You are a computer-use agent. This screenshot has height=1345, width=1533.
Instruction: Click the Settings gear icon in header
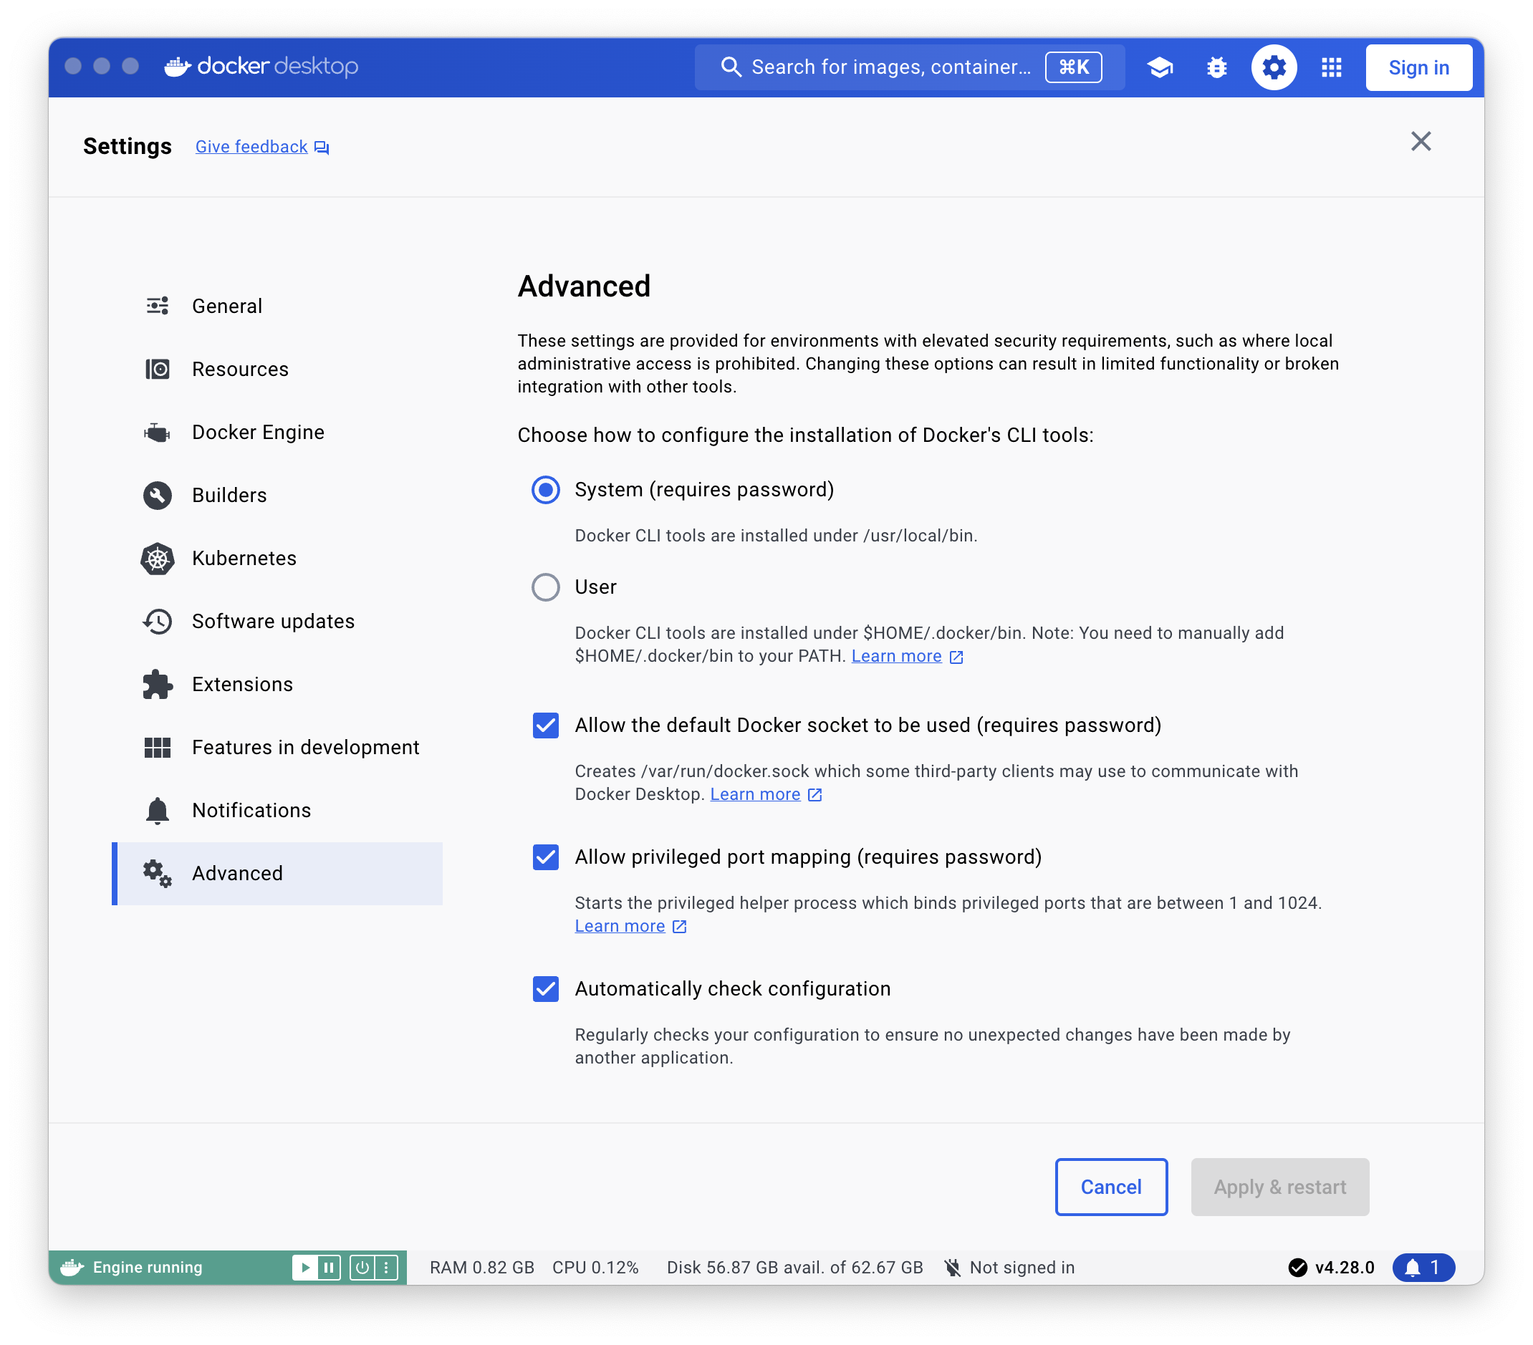click(1274, 67)
